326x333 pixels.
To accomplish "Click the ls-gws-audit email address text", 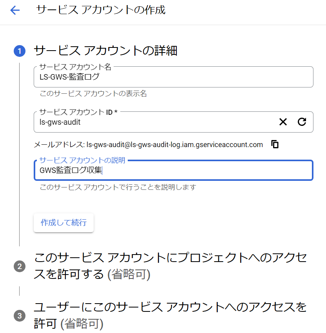I will (175, 145).
